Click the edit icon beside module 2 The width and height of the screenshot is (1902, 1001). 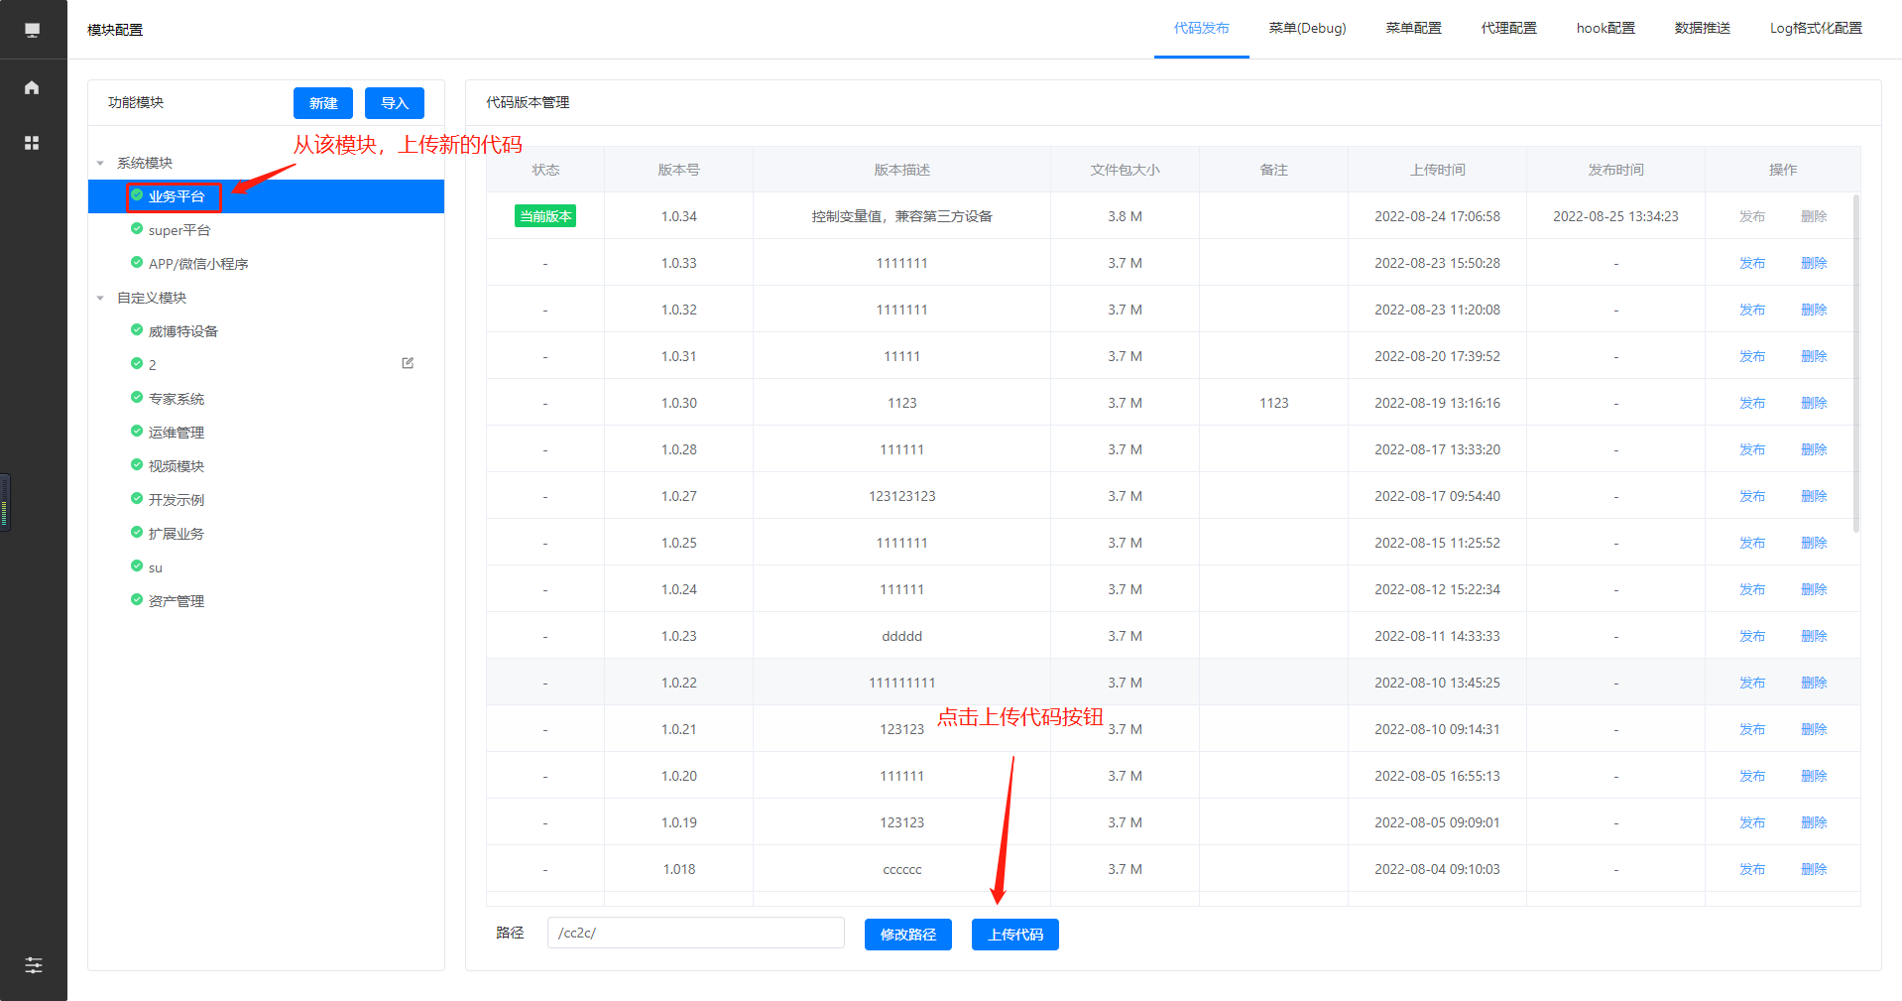(x=408, y=363)
